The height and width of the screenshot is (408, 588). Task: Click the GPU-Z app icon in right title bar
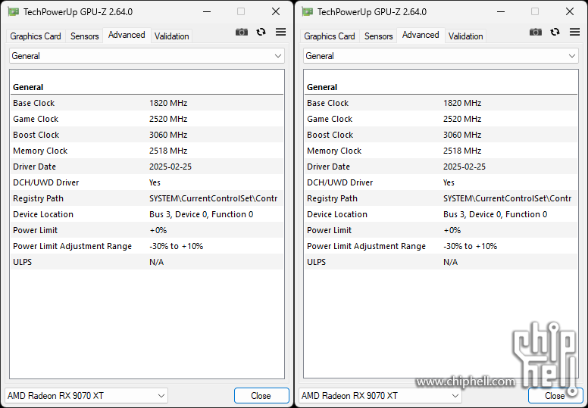[x=308, y=12]
